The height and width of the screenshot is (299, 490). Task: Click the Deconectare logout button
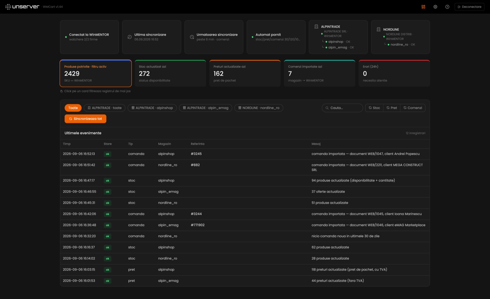point(469,7)
